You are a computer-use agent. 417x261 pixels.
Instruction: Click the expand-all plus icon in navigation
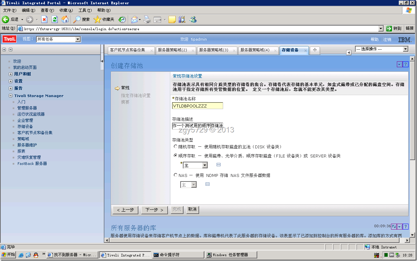pyautogui.click(x=4, y=50)
